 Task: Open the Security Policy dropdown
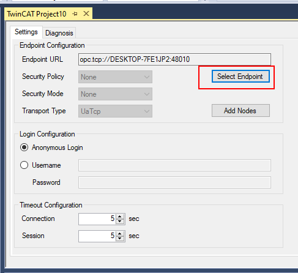pos(115,77)
